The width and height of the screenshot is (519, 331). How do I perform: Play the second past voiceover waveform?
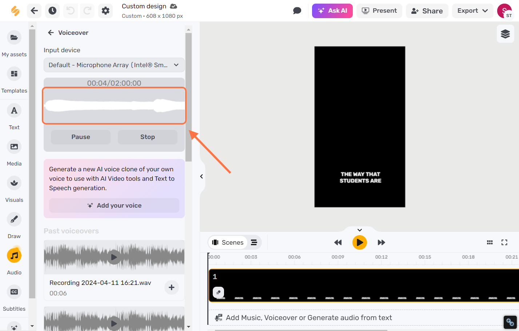pyautogui.click(x=114, y=323)
